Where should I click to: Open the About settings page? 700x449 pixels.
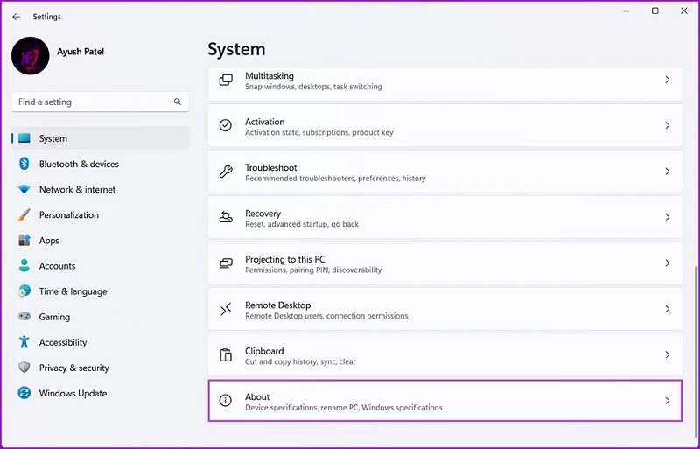[x=444, y=401]
